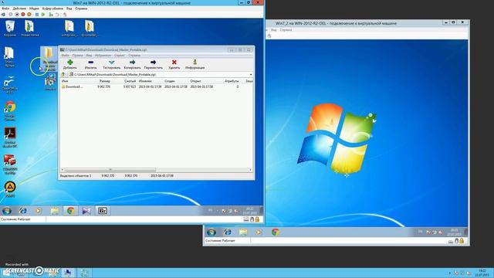Viewport: 494px width, 278px height.
Task: Sort by the Изменен column header
Action: (145, 81)
